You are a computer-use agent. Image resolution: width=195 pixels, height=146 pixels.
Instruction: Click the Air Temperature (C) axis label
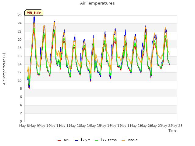[4, 69]
